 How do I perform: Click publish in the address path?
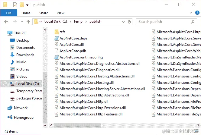[x=95, y=21]
